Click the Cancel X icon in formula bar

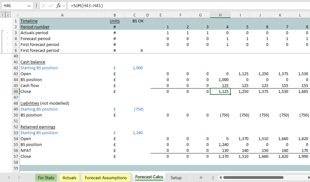[44, 6]
